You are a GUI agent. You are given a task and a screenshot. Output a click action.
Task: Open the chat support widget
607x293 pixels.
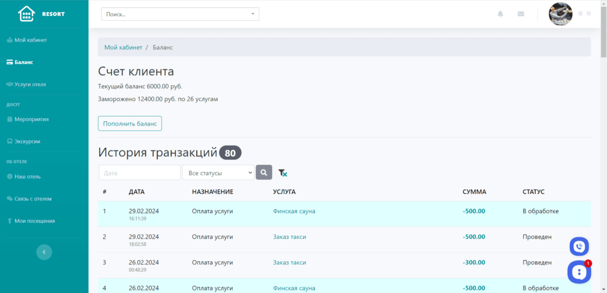[579, 272]
